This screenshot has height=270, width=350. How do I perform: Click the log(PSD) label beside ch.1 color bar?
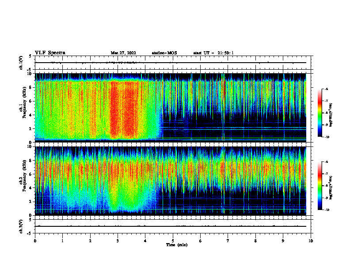pyautogui.click(x=331, y=115)
